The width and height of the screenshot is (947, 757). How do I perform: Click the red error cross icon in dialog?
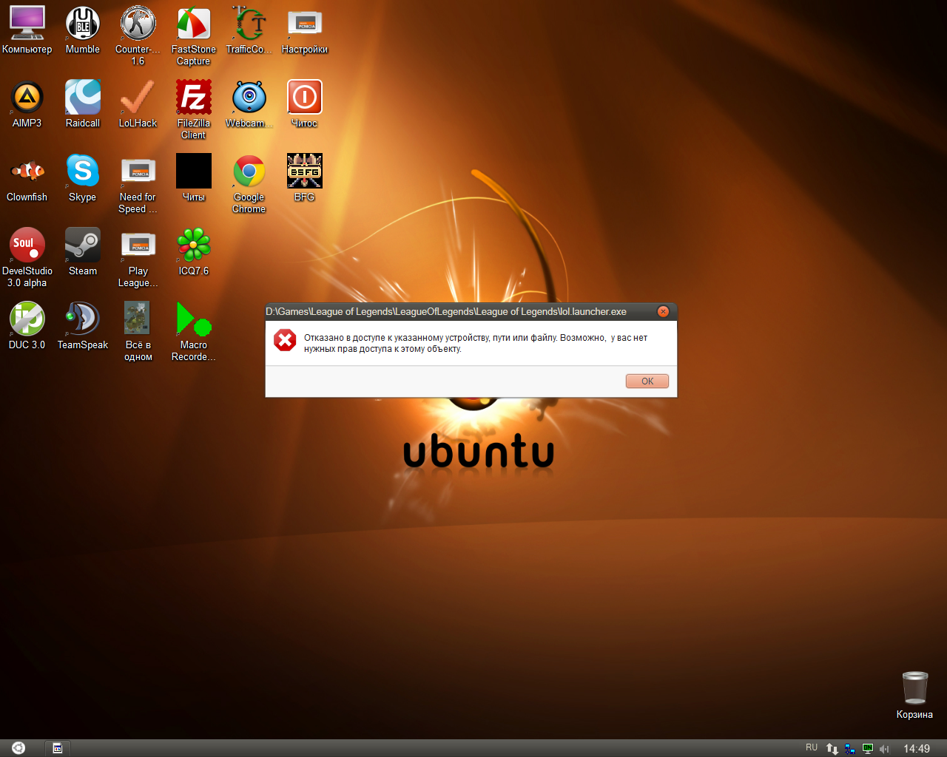click(x=285, y=340)
